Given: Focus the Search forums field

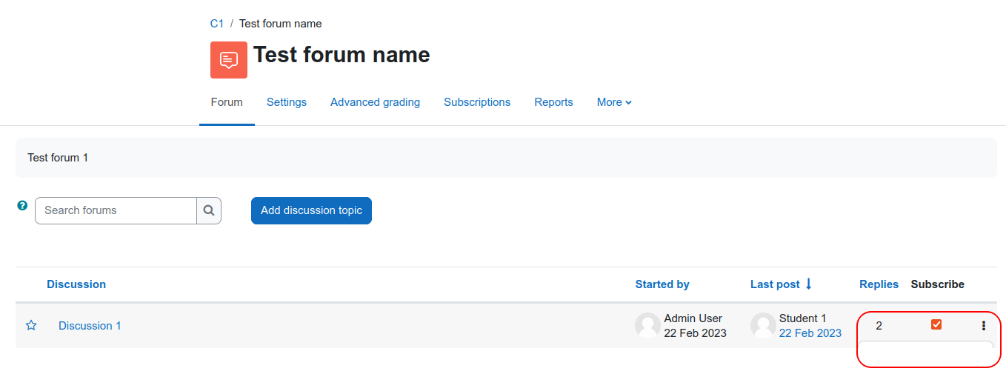Looking at the screenshot, I should 116,210.
